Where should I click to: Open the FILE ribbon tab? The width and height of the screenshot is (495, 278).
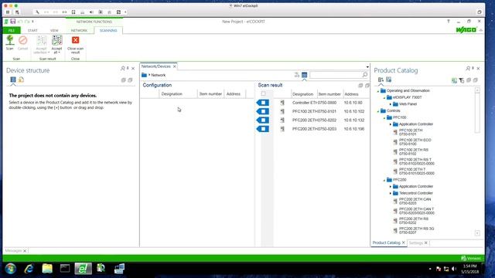tap(12, 30)
